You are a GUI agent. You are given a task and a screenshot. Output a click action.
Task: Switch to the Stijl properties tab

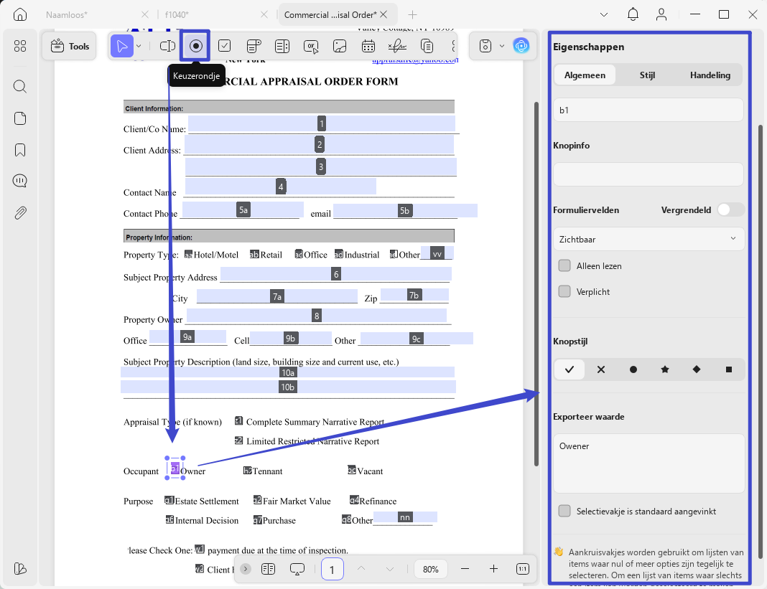pos(647,75)
